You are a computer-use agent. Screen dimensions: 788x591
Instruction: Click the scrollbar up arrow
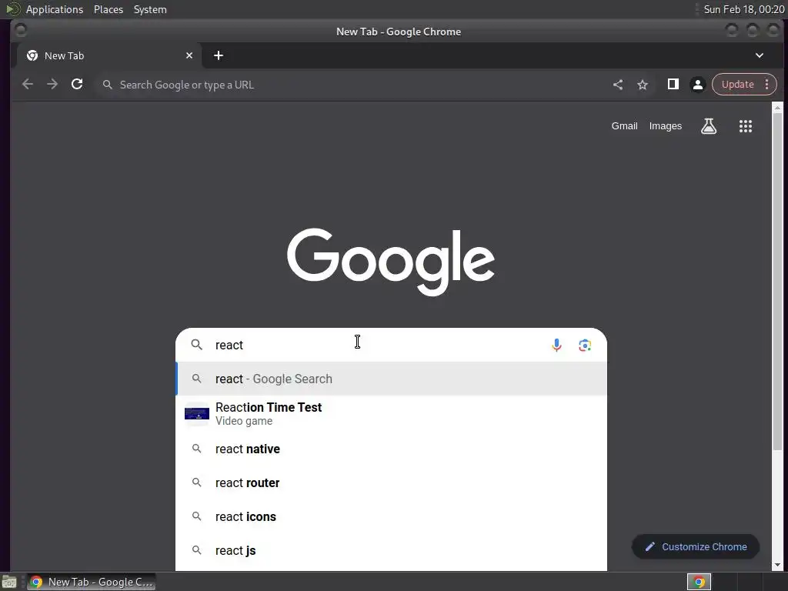point(777,108)
